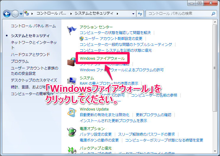This screenshot has height=156, width=220.
Task: Click the vertical scrollbar thumb
Action: [x=215, y=68]
